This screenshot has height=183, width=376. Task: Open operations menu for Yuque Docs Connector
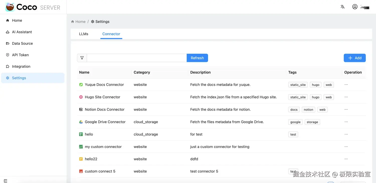(x=346, y=85)
